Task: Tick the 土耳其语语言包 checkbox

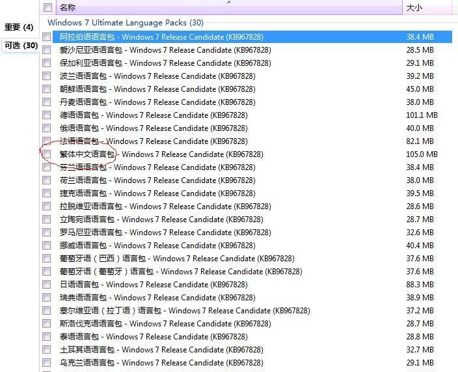Action: (46, 349)
